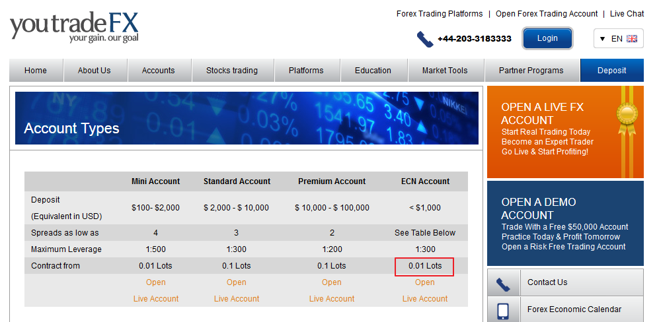Click the Contract from row label
Screen dimensions: 659x322
click(55, 266)
